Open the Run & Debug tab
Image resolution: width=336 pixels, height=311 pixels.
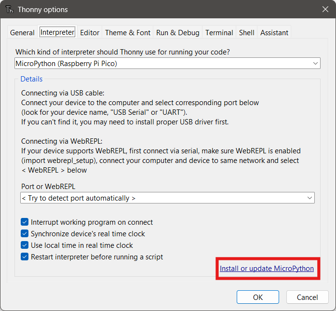click(177, 33)
